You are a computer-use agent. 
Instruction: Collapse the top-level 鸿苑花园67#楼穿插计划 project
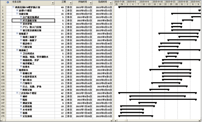14,7
